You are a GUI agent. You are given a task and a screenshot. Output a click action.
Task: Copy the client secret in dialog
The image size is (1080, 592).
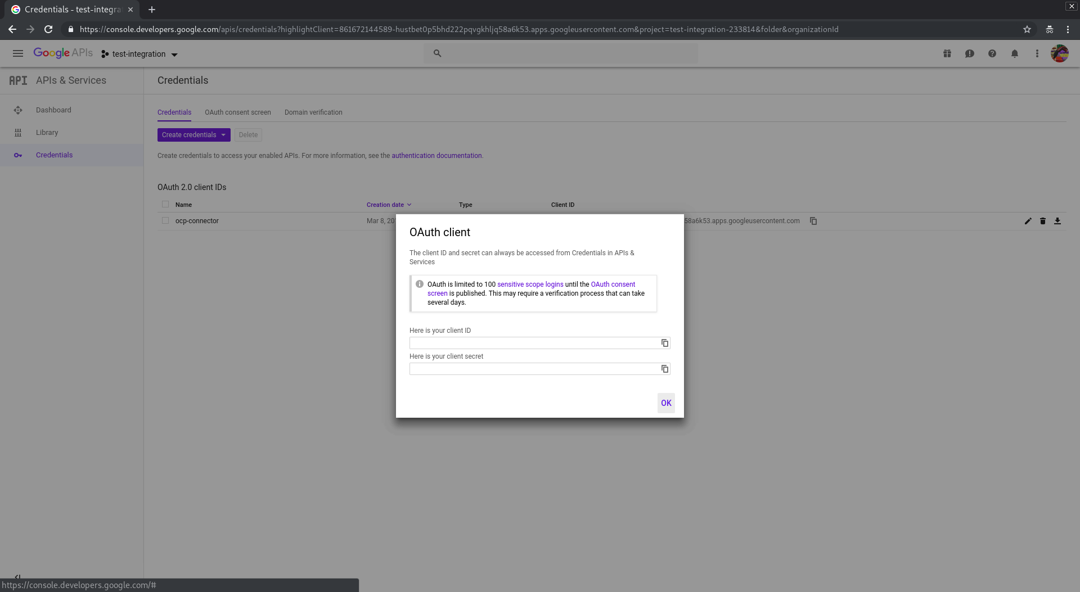click(x=665, y=369)
